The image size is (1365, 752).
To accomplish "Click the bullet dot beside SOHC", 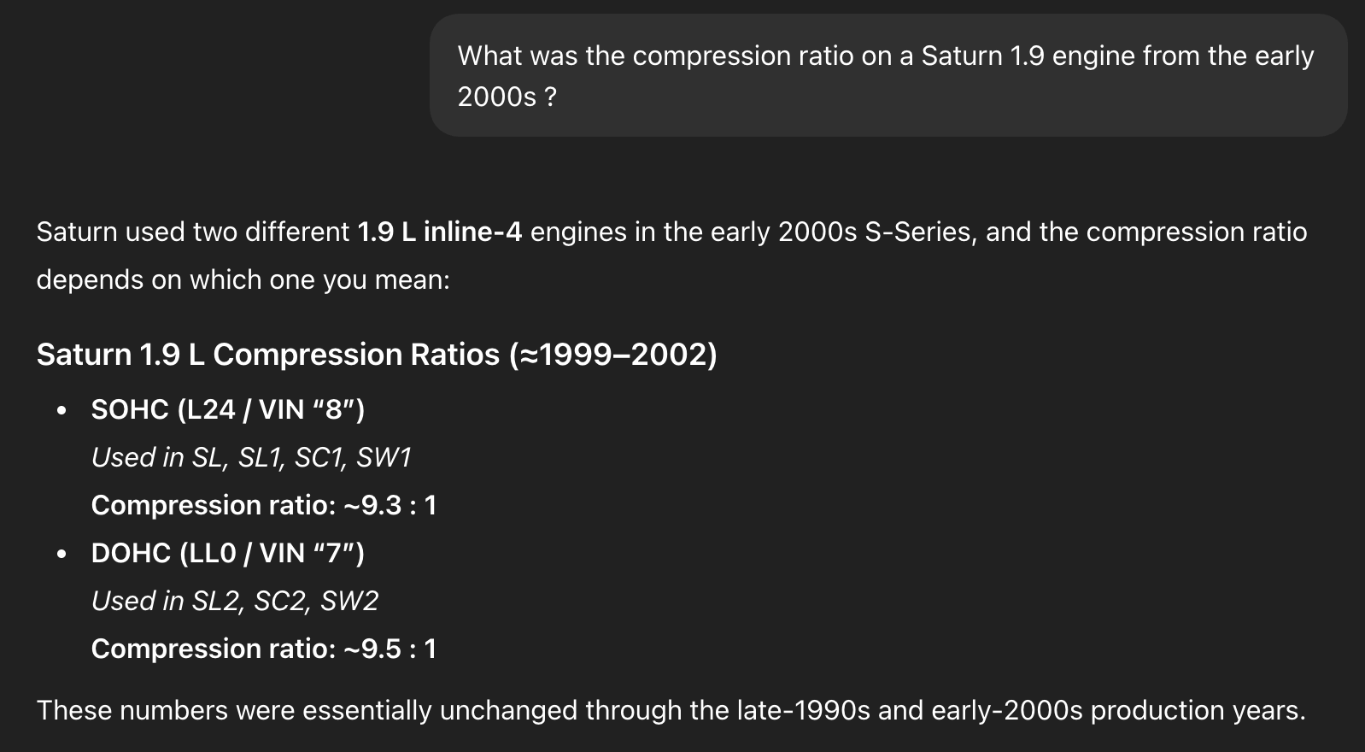I will 61,411.
